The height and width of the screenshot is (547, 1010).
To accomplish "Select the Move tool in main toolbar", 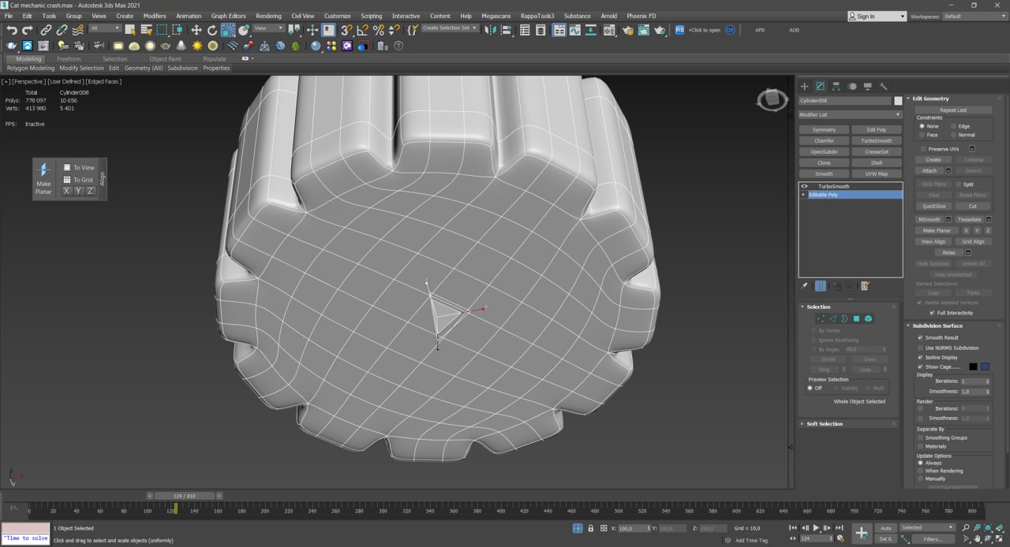I will [196, 30].
